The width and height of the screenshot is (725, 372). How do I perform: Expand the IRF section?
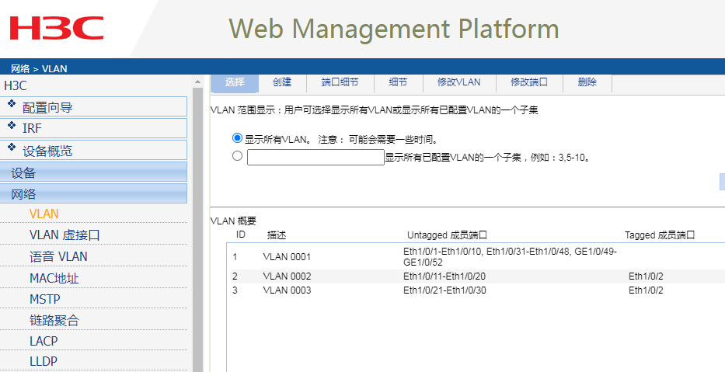coord(33,128)
